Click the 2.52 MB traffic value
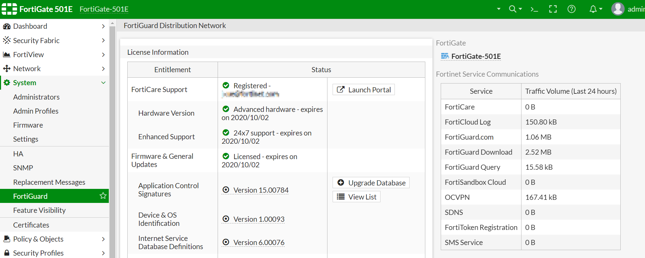This screenshot has width=645, height=258. coord(538,152)
